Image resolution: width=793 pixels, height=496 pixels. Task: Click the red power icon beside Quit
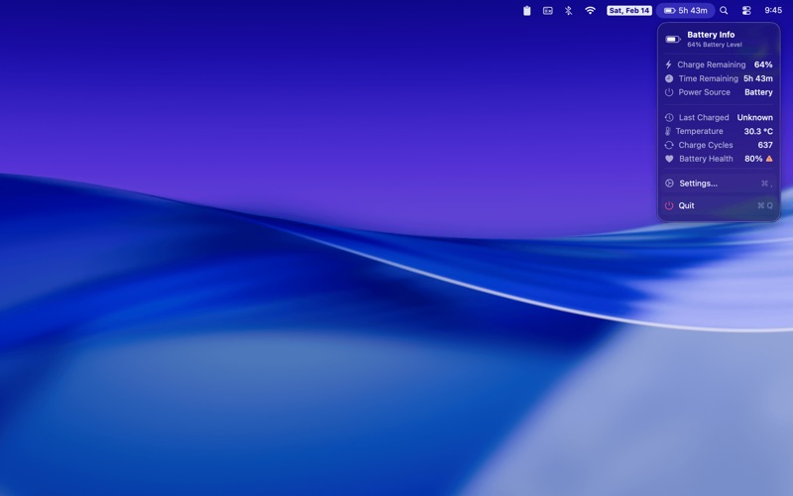click(668, 205)
